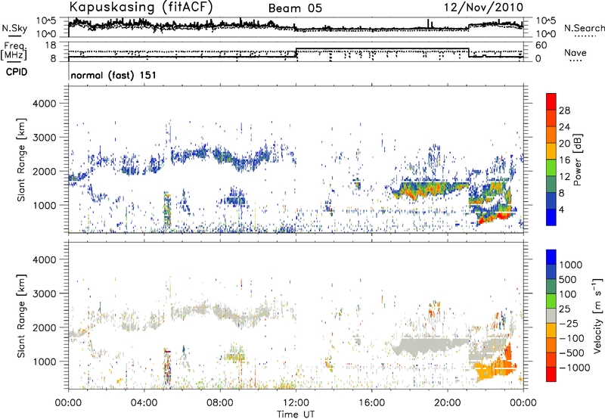Click the blue bottom of power color bar
This screenshot has height=419, width=605.
click(551, 217)
